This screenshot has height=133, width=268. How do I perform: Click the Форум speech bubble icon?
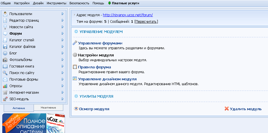pos(5,34)
